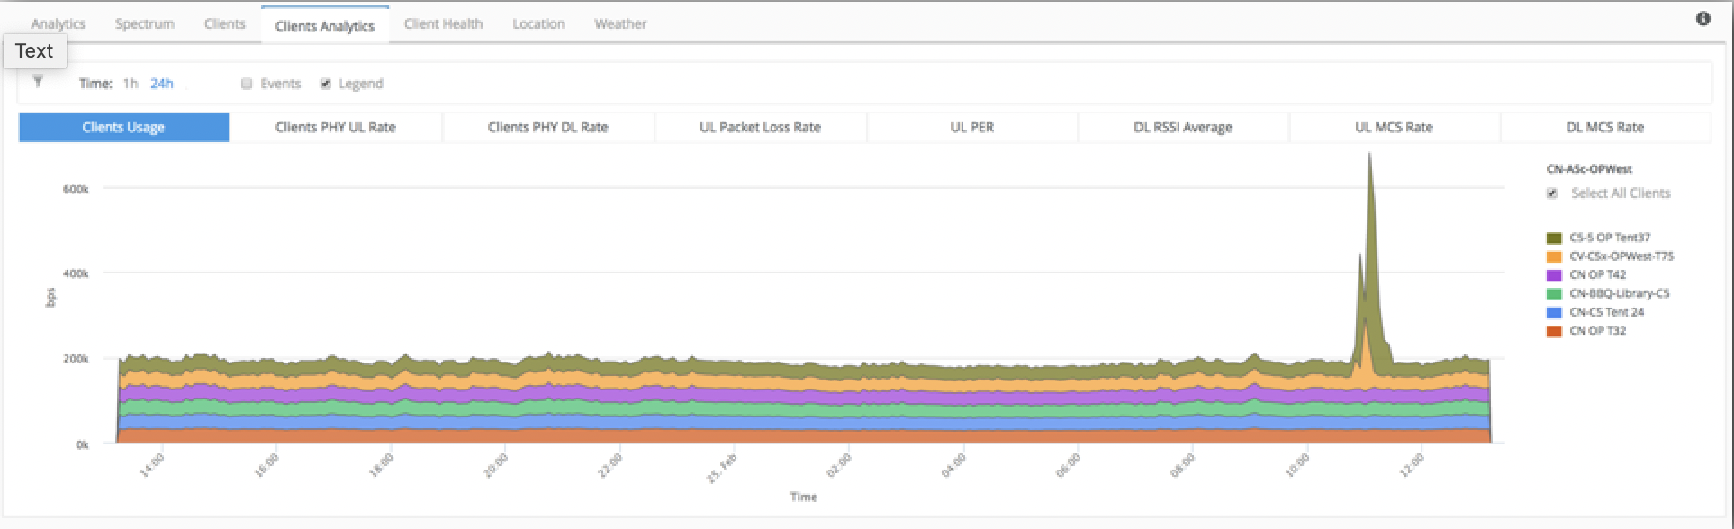Show the Clients PHY UL Rate chart

pyautogui.click(x=335, y=128)
